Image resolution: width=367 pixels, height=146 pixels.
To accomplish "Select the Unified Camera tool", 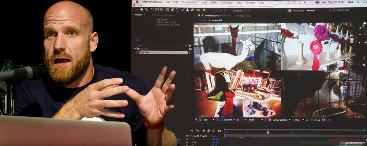I will [157, 10].
